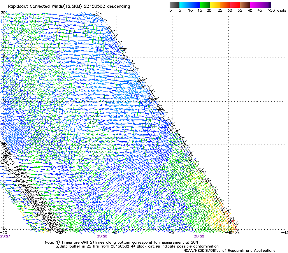288x253 pixels.
Task: Click the latitude label '18' on the left axis
Action: pos(3,56)
